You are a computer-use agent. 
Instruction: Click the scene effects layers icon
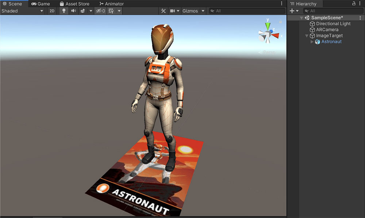click(x=82, y=11)
